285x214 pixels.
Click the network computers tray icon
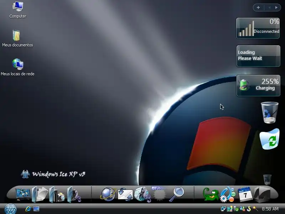pyautogui.click(x=223, y=209)
